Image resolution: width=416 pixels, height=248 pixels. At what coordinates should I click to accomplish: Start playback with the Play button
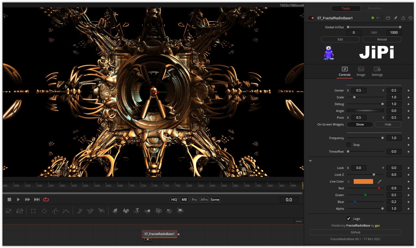coord(18,199)
